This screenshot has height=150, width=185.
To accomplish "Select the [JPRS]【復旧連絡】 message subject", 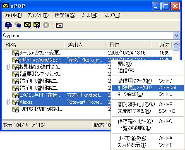I will 41,109.
